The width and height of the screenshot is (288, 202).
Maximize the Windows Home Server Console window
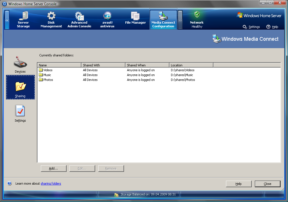pyautogui.click(x=270, y=3)
